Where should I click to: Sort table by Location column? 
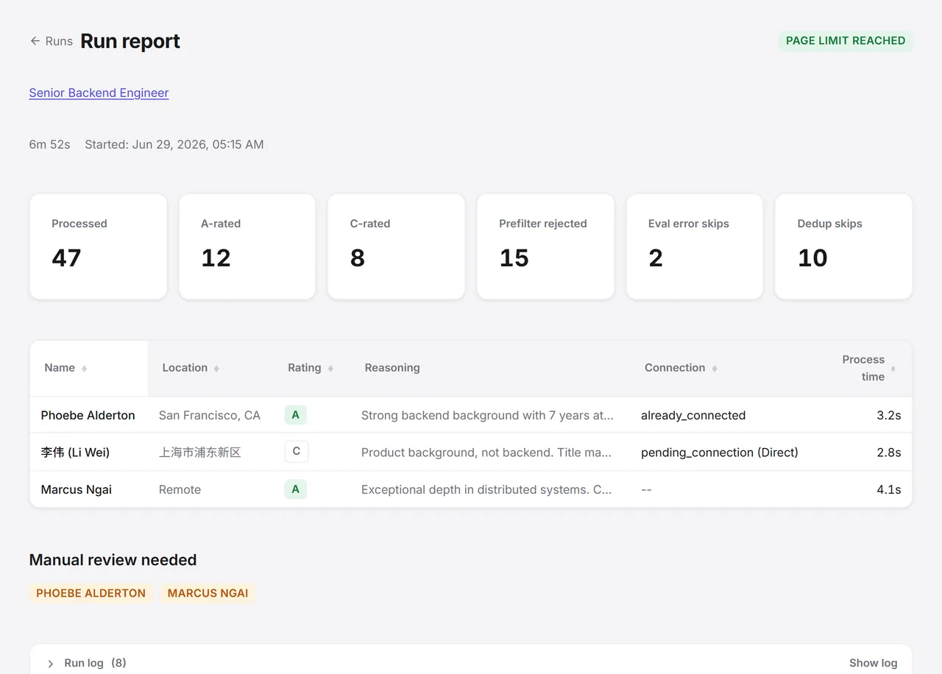pyautogui.click(x=190, y=368)
